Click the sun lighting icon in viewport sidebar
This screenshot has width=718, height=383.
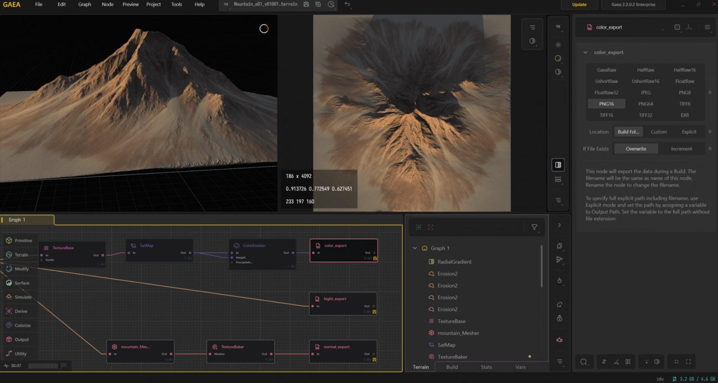coord(558,45)
